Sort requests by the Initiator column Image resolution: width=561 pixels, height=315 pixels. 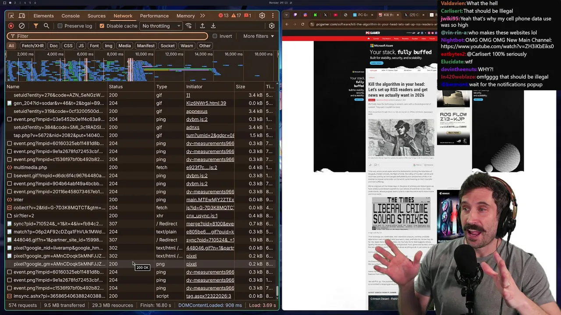(209, 87)
